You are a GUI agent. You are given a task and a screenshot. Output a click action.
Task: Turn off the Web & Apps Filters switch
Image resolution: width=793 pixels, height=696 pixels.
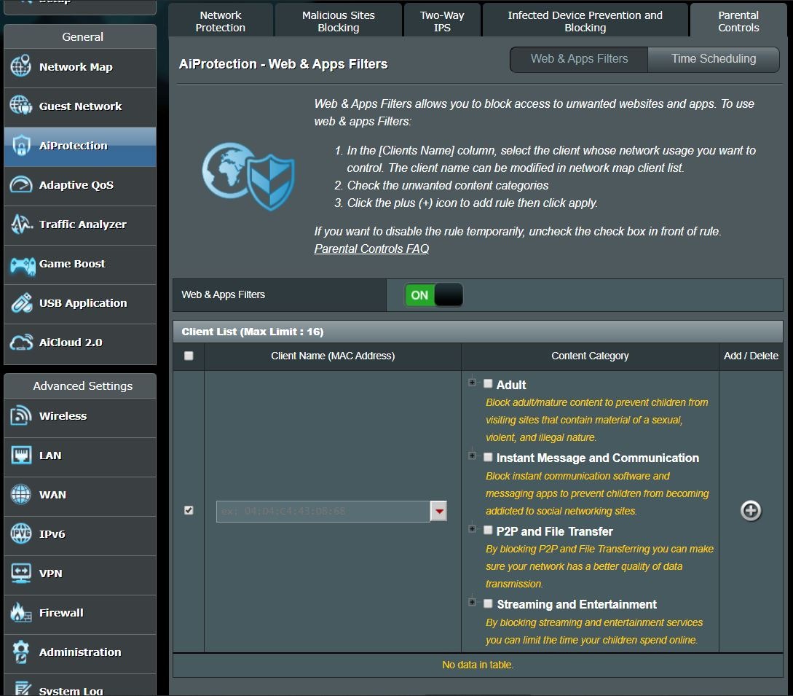[x=433, y=295]
